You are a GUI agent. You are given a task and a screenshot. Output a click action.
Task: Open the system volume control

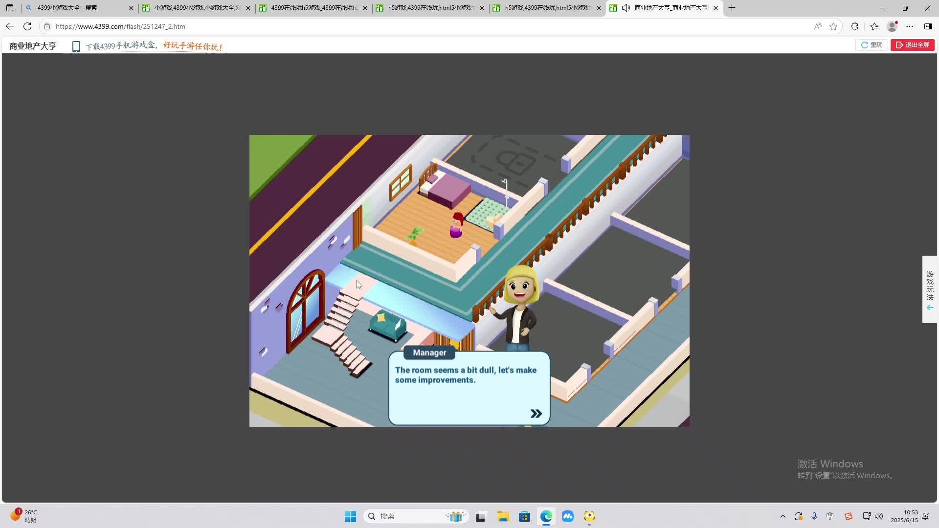tap(879, 516)
